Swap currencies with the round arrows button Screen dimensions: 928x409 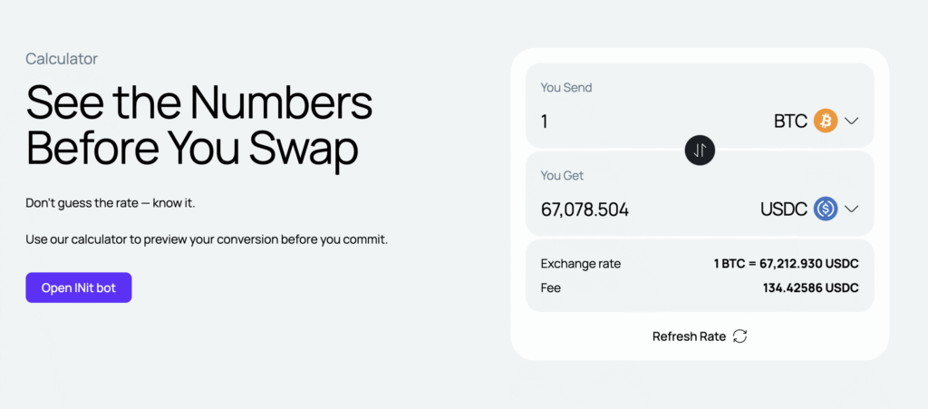click(700, 151)
